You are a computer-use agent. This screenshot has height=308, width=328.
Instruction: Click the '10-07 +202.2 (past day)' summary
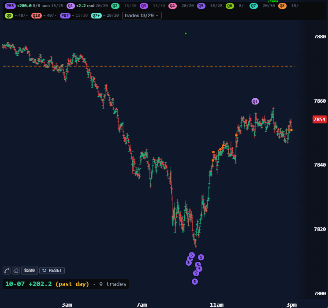click(47, 284)
